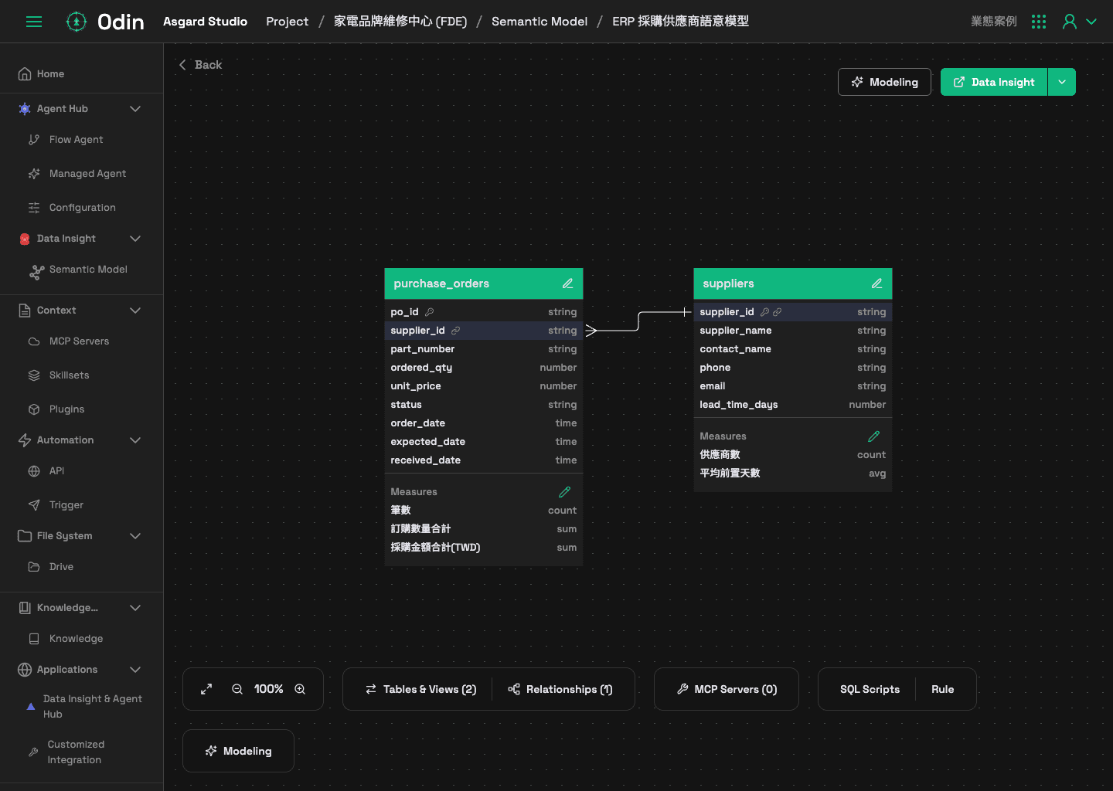Click the Home icon in sidebar
1113x791 pixels.
[x=25, y=74]
